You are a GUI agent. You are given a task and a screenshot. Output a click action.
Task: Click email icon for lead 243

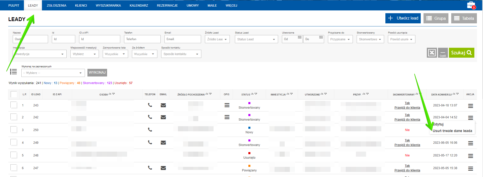(x=163, y=105)
